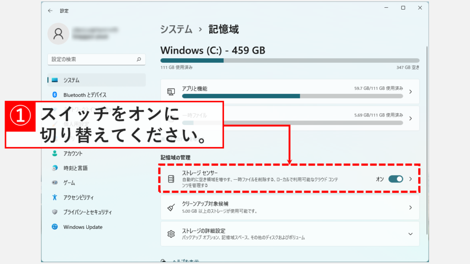Click the Windows Update sync icon

click(x=55, y=226)
